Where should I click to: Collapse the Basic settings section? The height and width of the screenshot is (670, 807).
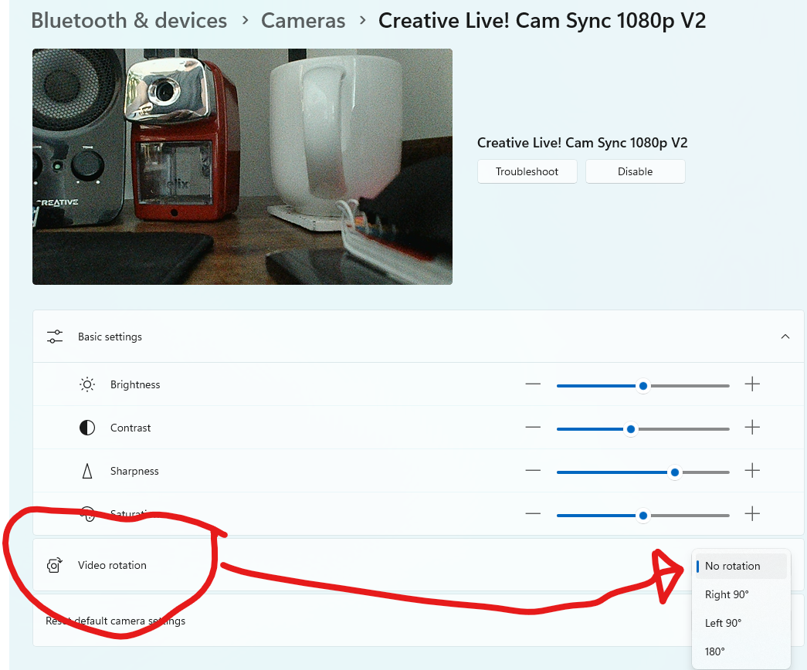785,337
